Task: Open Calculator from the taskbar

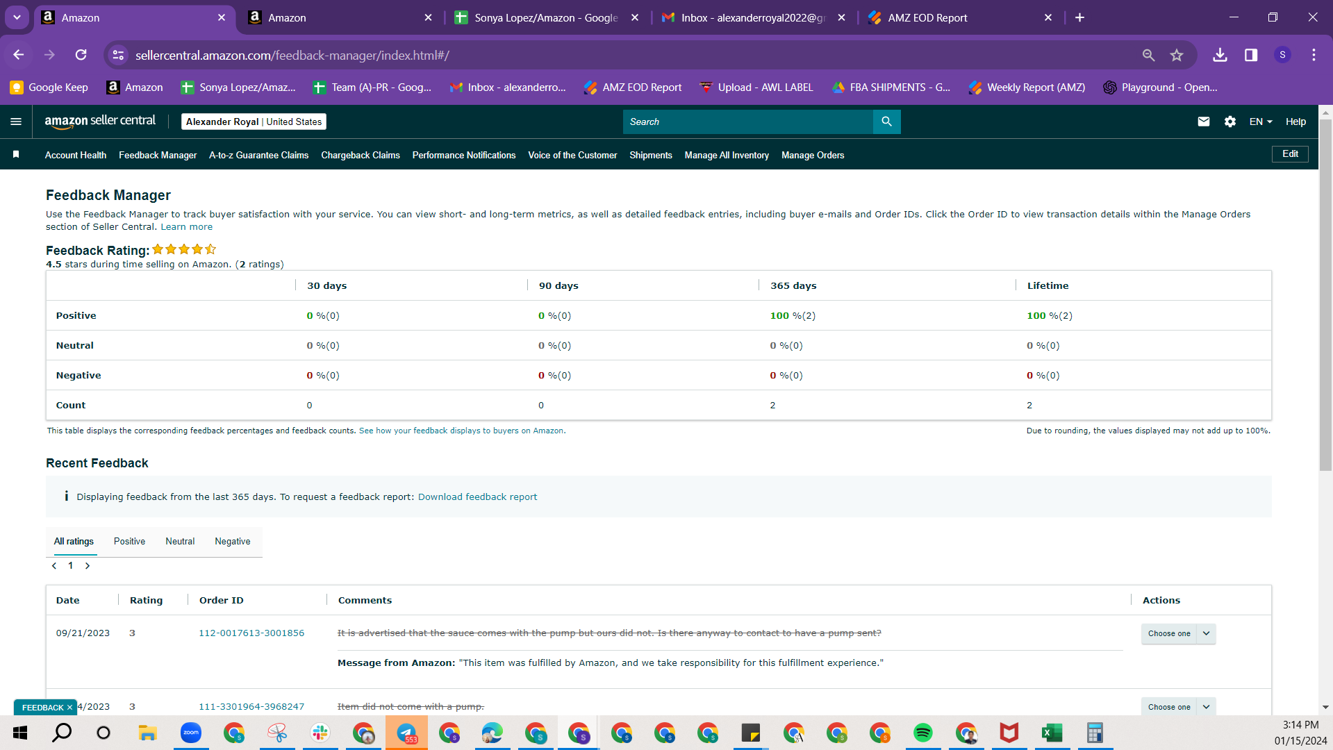Action: click(1095, 733)
